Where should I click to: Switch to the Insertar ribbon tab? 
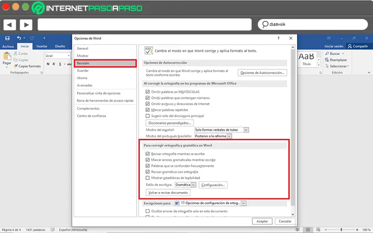point(42,46)
